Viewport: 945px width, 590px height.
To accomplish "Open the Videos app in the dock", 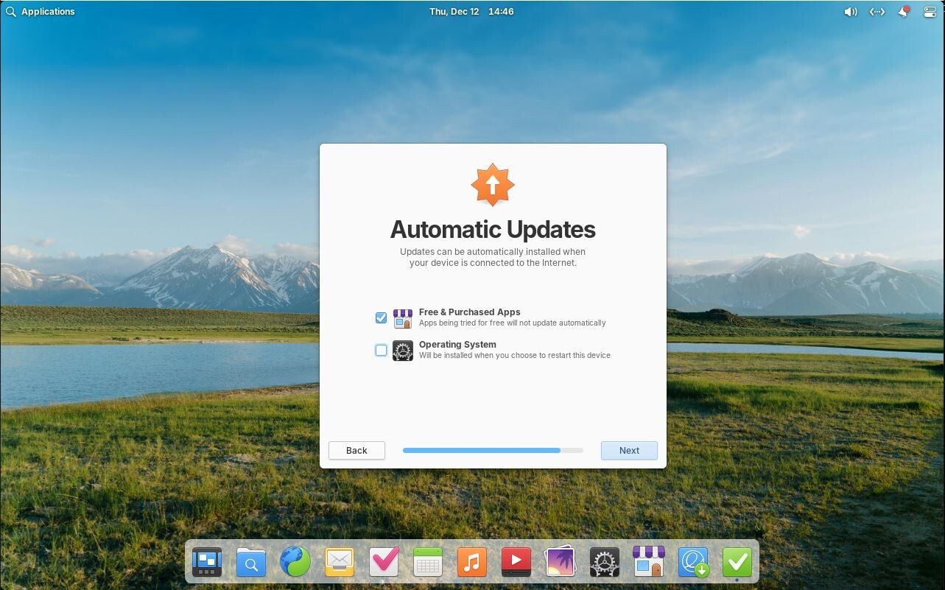I will coord(516,562).
